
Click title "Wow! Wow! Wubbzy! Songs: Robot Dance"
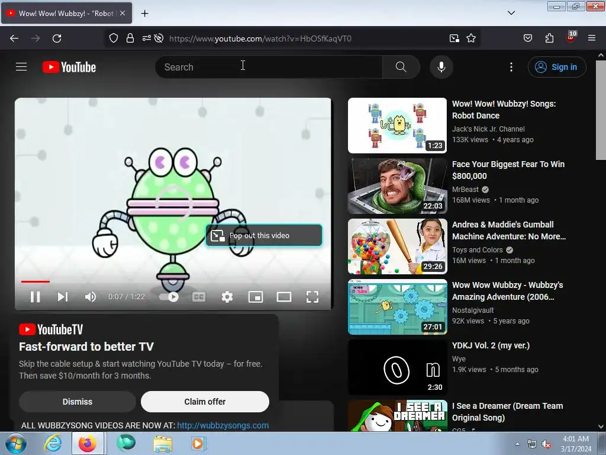[504, 110]
